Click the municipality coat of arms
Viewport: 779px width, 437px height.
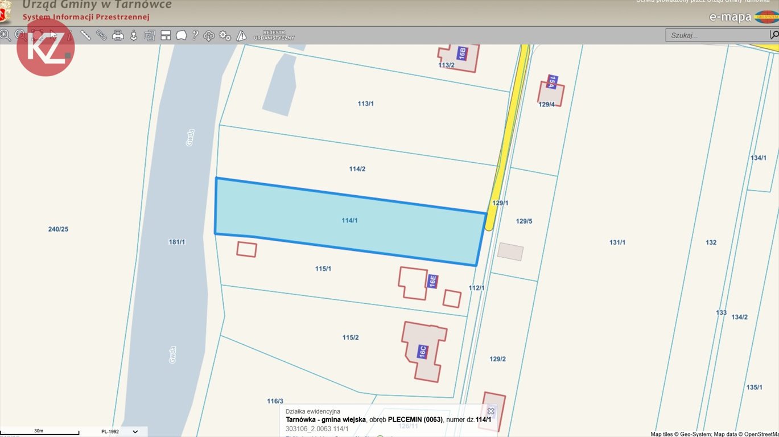click(5, 11)
